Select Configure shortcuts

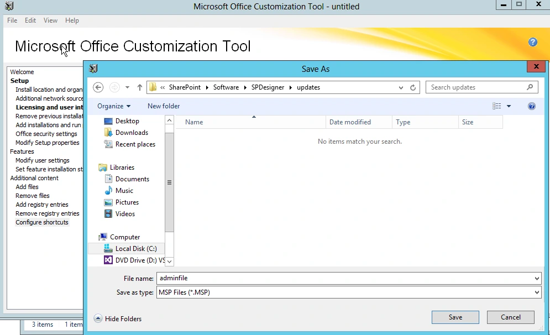(42, 222)
